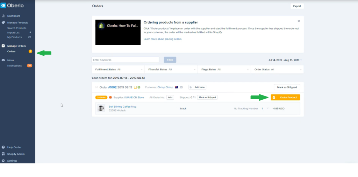The height and width of the screenshot is (177, 358).
Task: Click the Inbox tray icon
Action: pyautogui.click(x=3, y=60)
